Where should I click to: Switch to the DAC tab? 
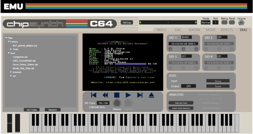pos(178,30)
